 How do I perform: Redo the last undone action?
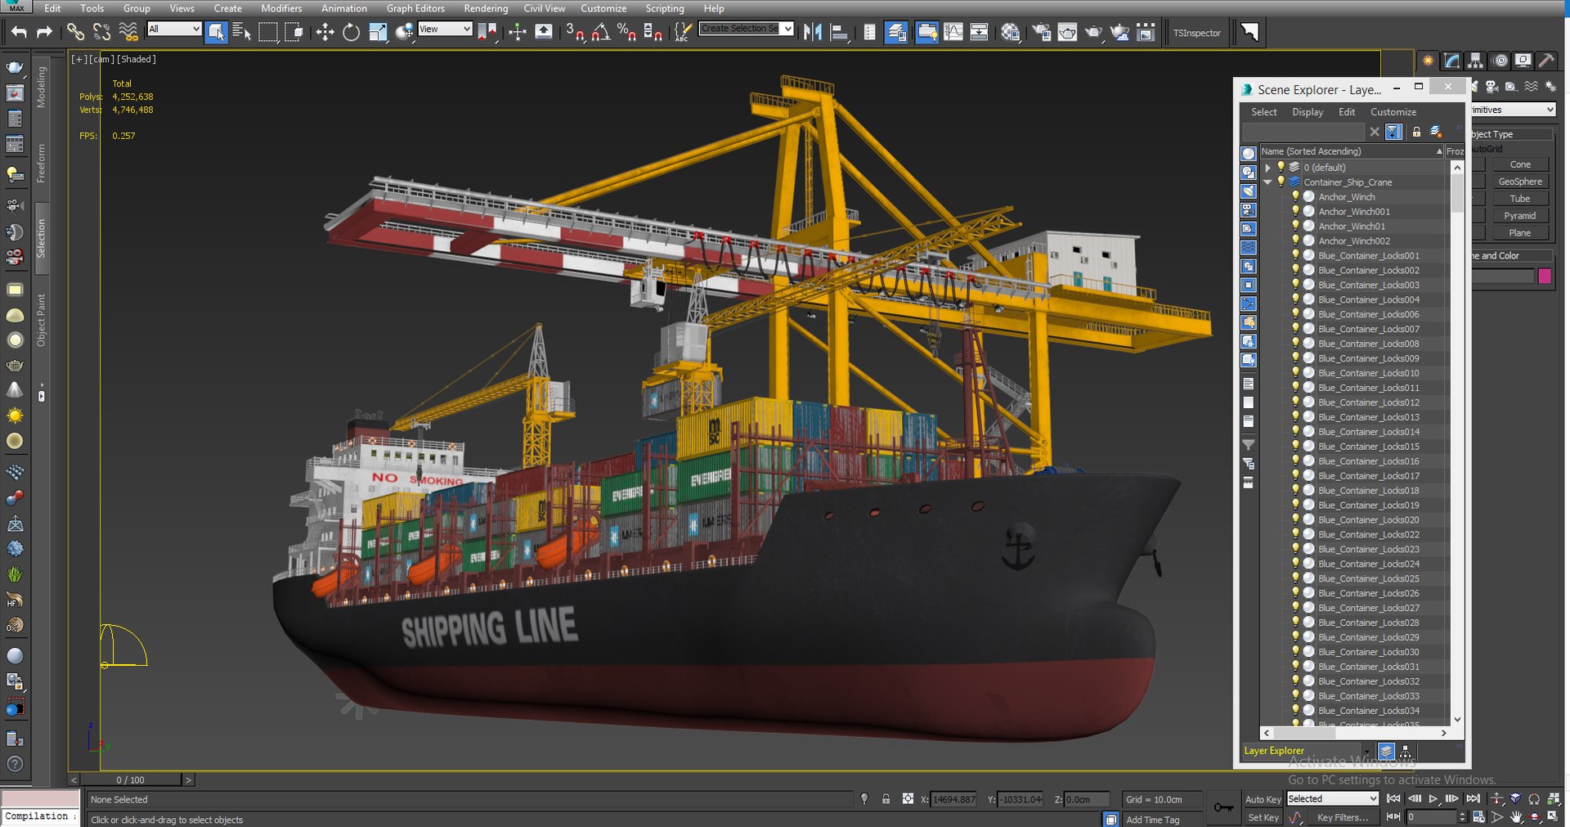click(x=45, y=32)
